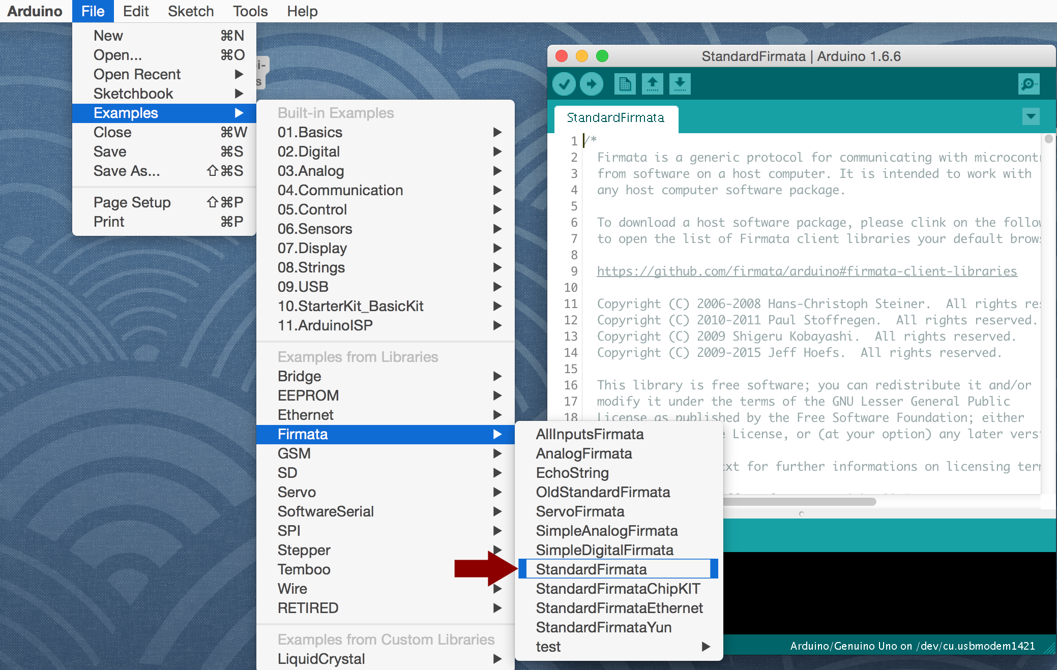1057x670 pixels.
Task: Click the Save sketch down-arrow icon
Action: pyautogui.click(x=680, y=84)
